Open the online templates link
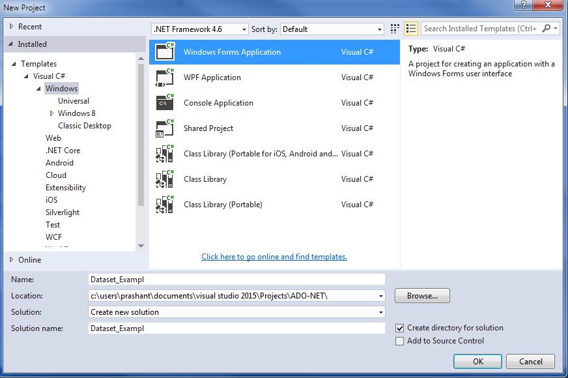Screen dimensions: 568x378 274,257
